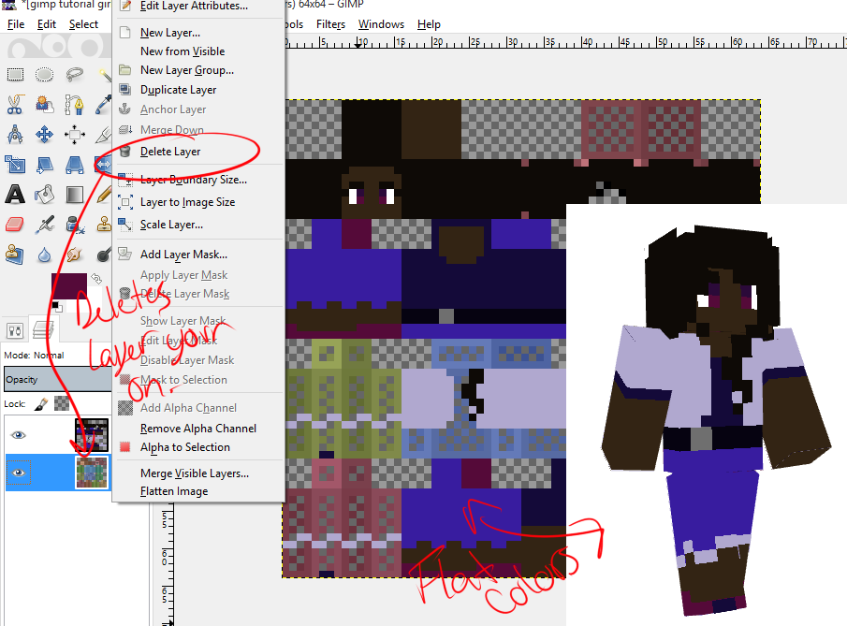Toggle the lock alpha channel checkerboard button
The height and width of the screenshot is (626, 847).
pos(62,403)
